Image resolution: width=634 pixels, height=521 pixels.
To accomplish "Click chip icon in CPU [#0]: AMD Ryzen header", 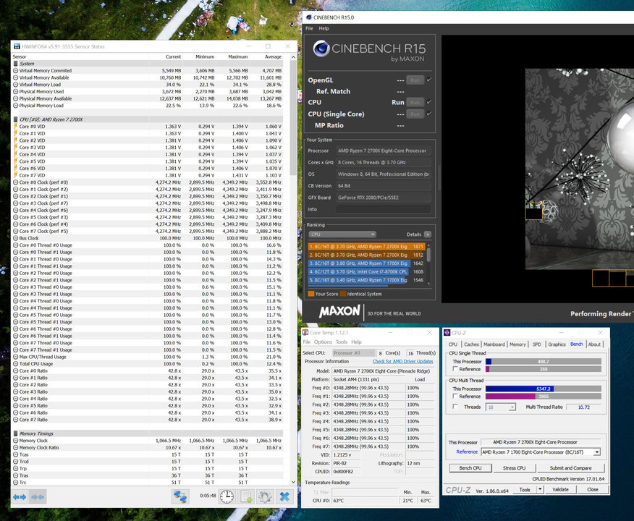I will pos(16,119).
